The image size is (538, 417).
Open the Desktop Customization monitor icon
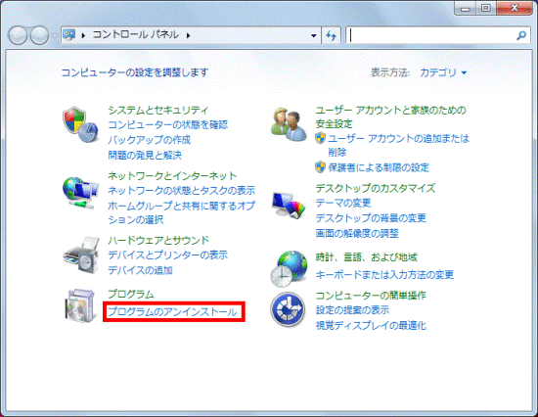(289, 205)
